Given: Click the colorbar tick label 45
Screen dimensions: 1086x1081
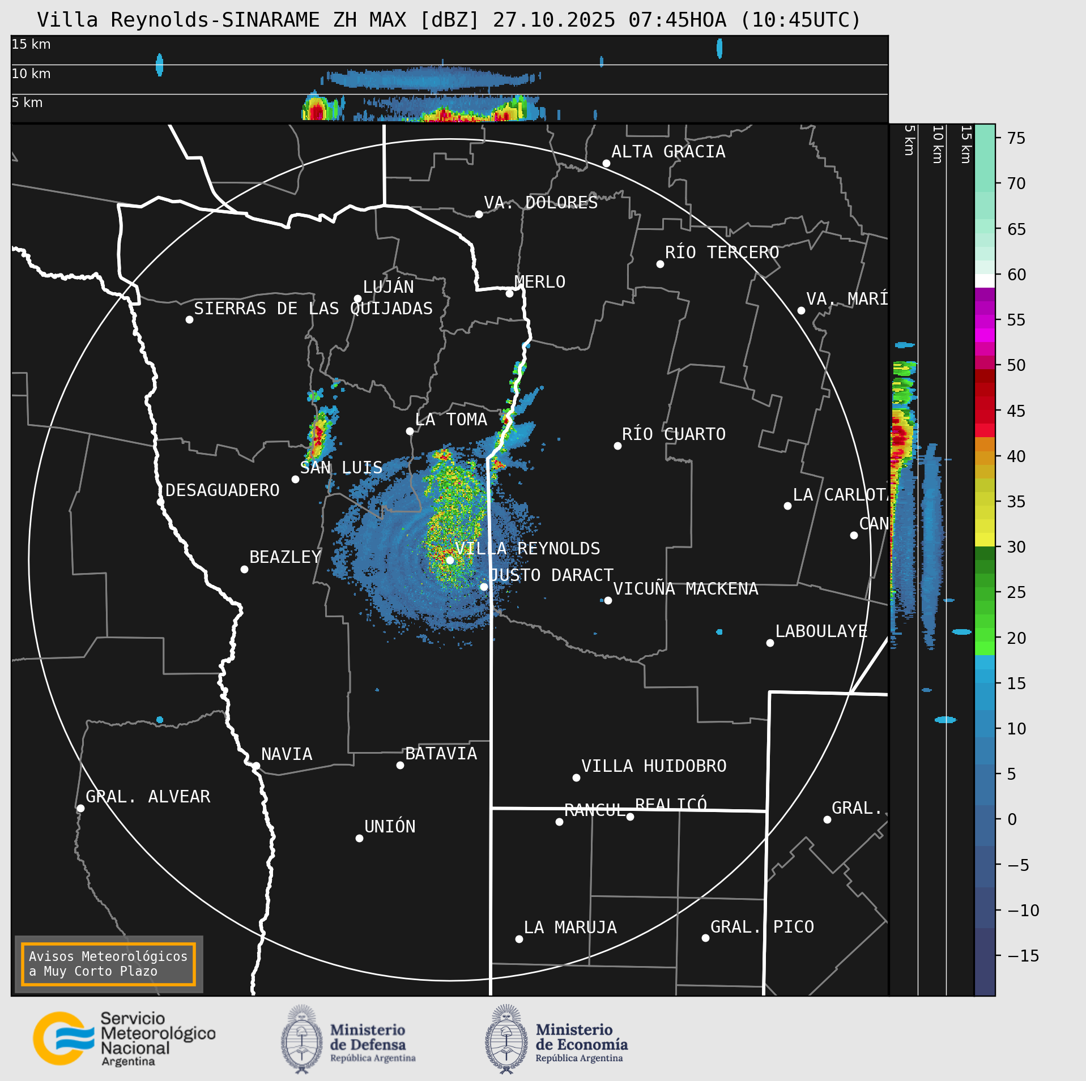Looking at the screenshot, I should (x=1016, y=411).
